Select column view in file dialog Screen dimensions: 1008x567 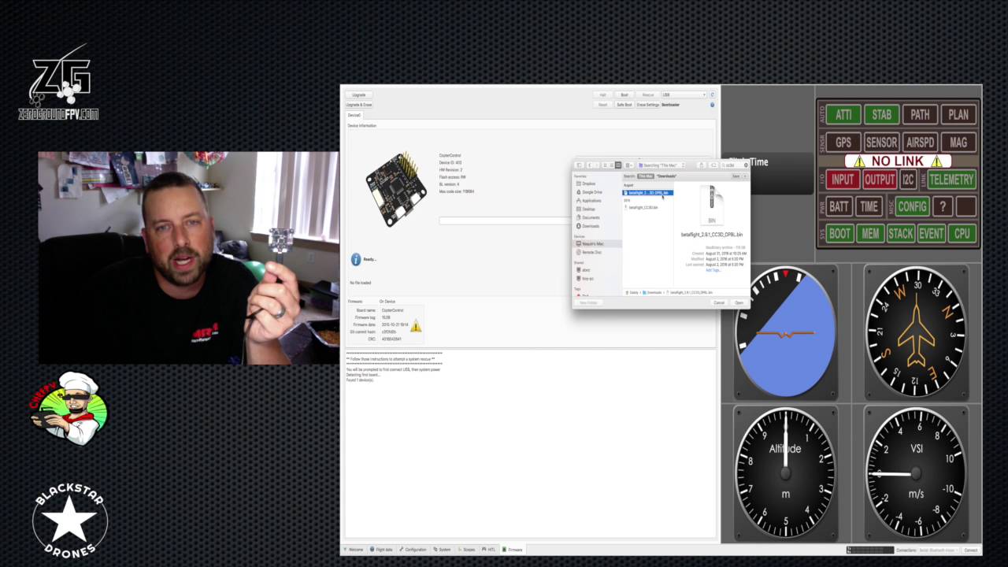(618, 165)
